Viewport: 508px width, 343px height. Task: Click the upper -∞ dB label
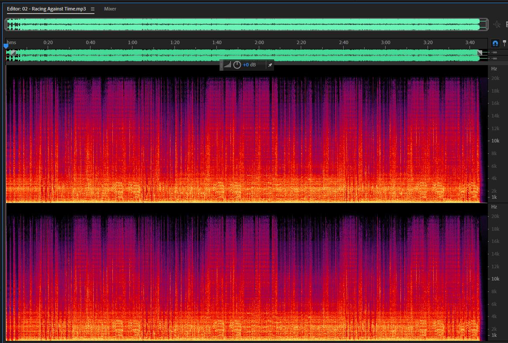494,52
